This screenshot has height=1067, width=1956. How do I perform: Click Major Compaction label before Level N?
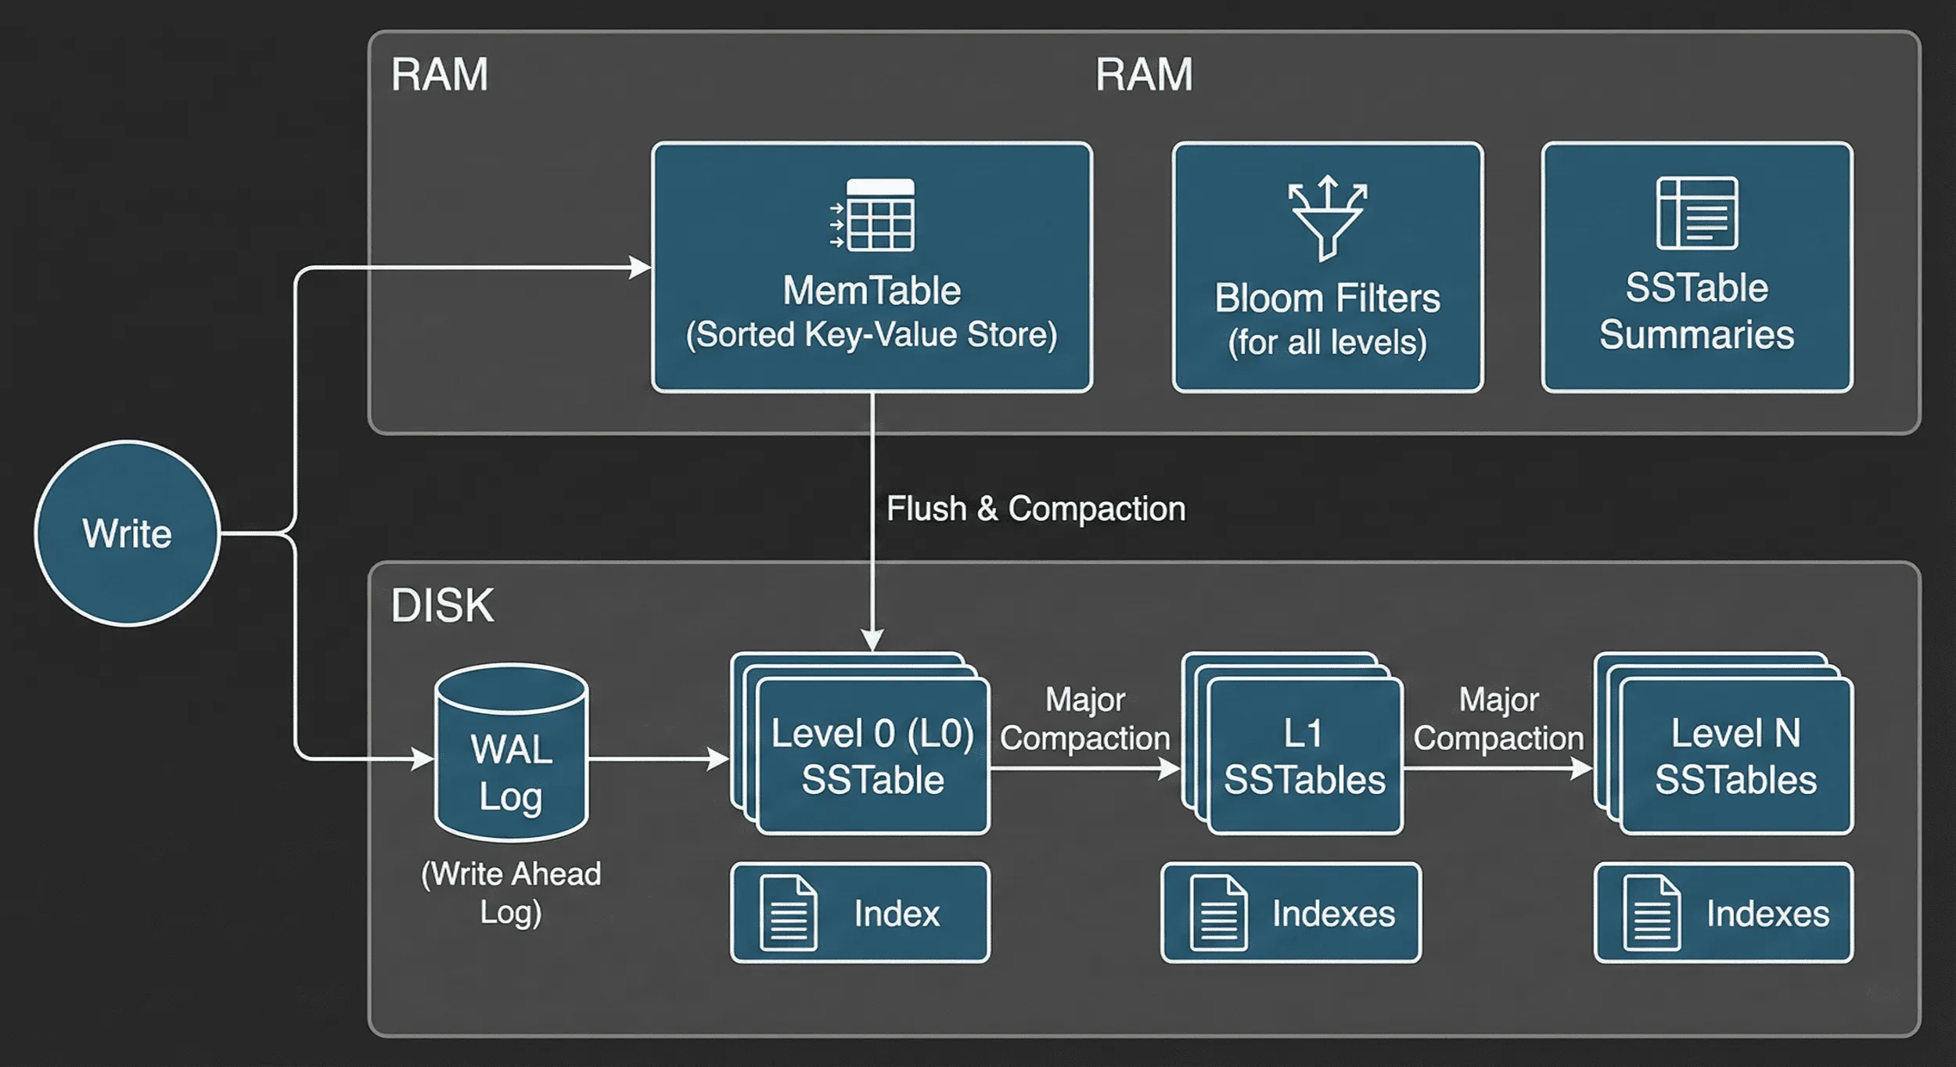1498,719
